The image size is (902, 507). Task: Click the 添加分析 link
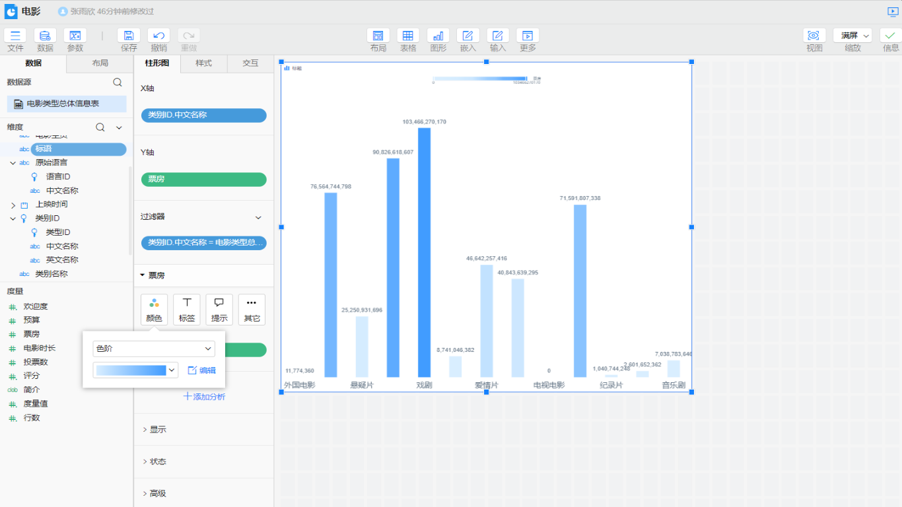pyautogui.click(x=204, y=397)
